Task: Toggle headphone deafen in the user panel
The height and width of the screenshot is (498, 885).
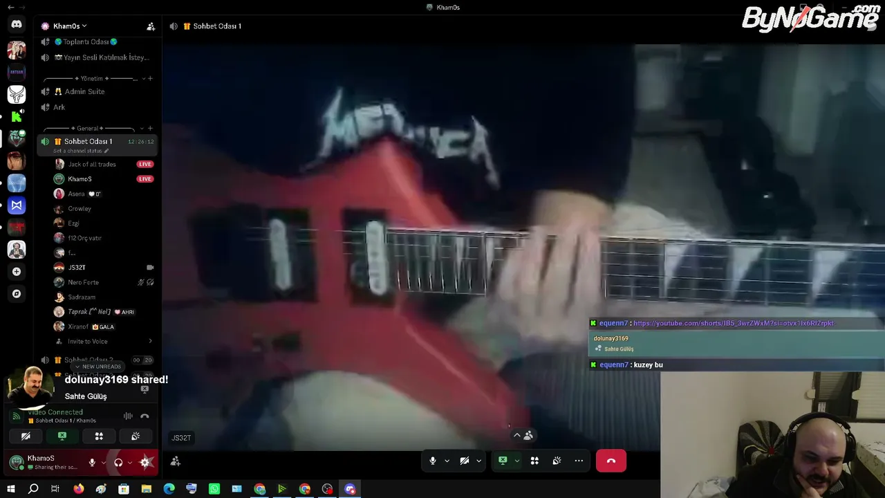Action: 118,463
